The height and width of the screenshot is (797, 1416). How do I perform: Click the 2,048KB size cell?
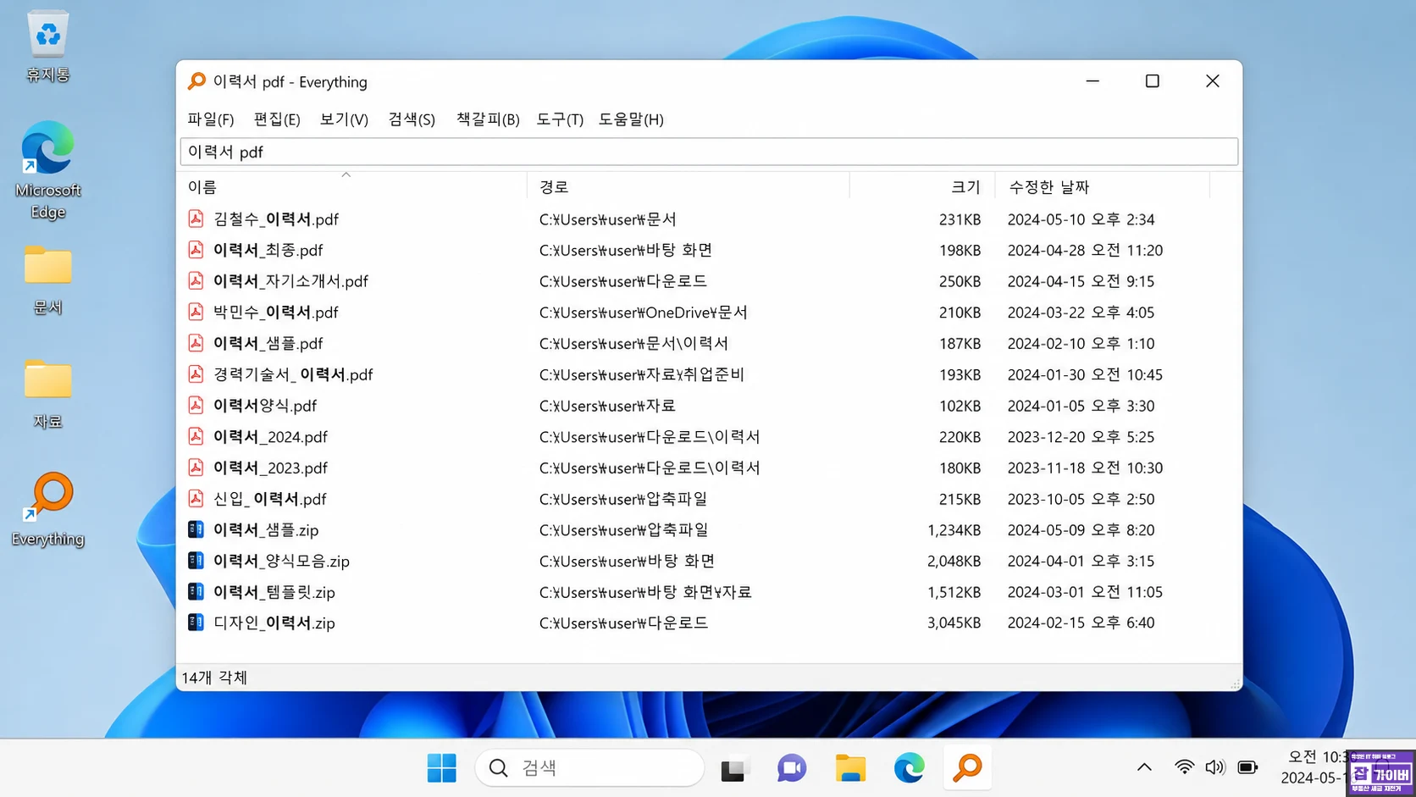954,561
